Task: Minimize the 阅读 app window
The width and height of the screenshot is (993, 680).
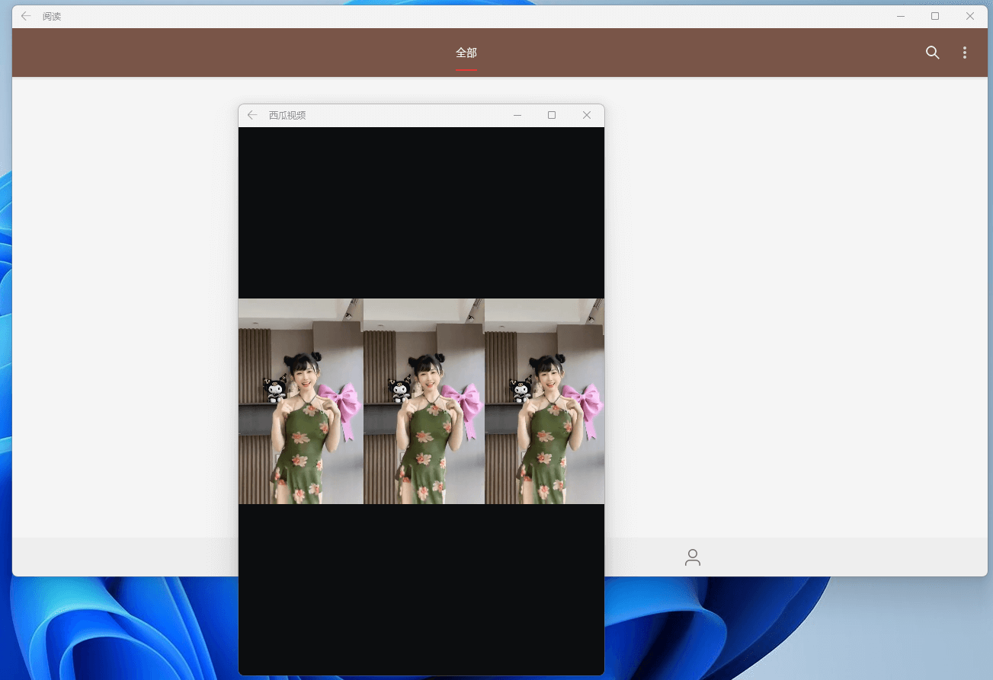Action: click(x=901, y=16)
